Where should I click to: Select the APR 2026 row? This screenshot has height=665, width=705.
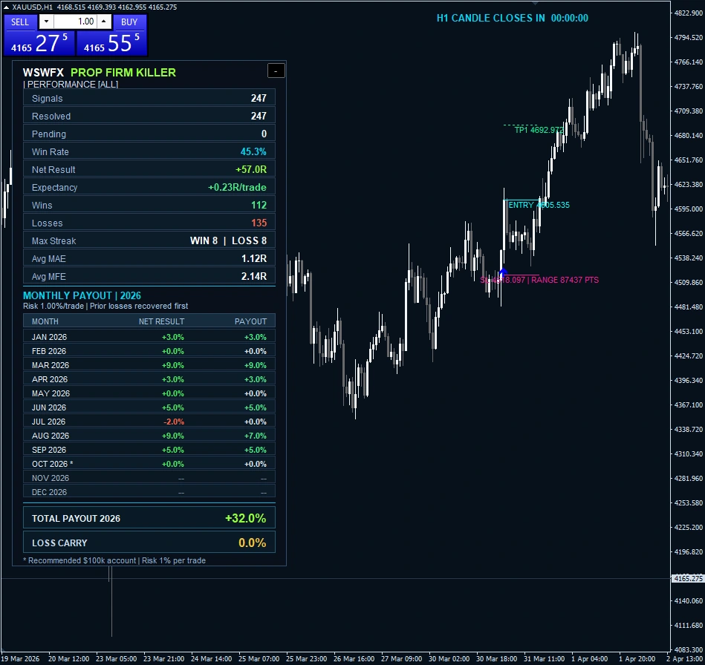pyautogui.click(x=149, y=379)
